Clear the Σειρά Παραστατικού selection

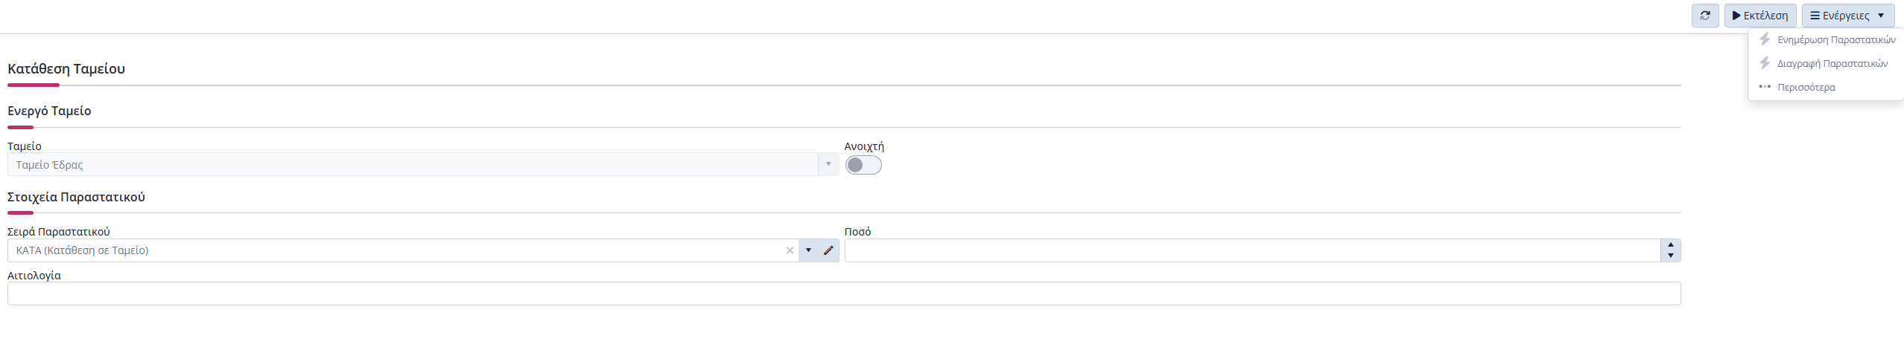(790, 250)
